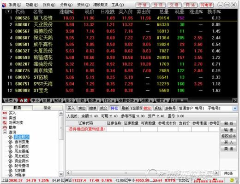Switch to the 基金 tab

(x=47, y=108)
